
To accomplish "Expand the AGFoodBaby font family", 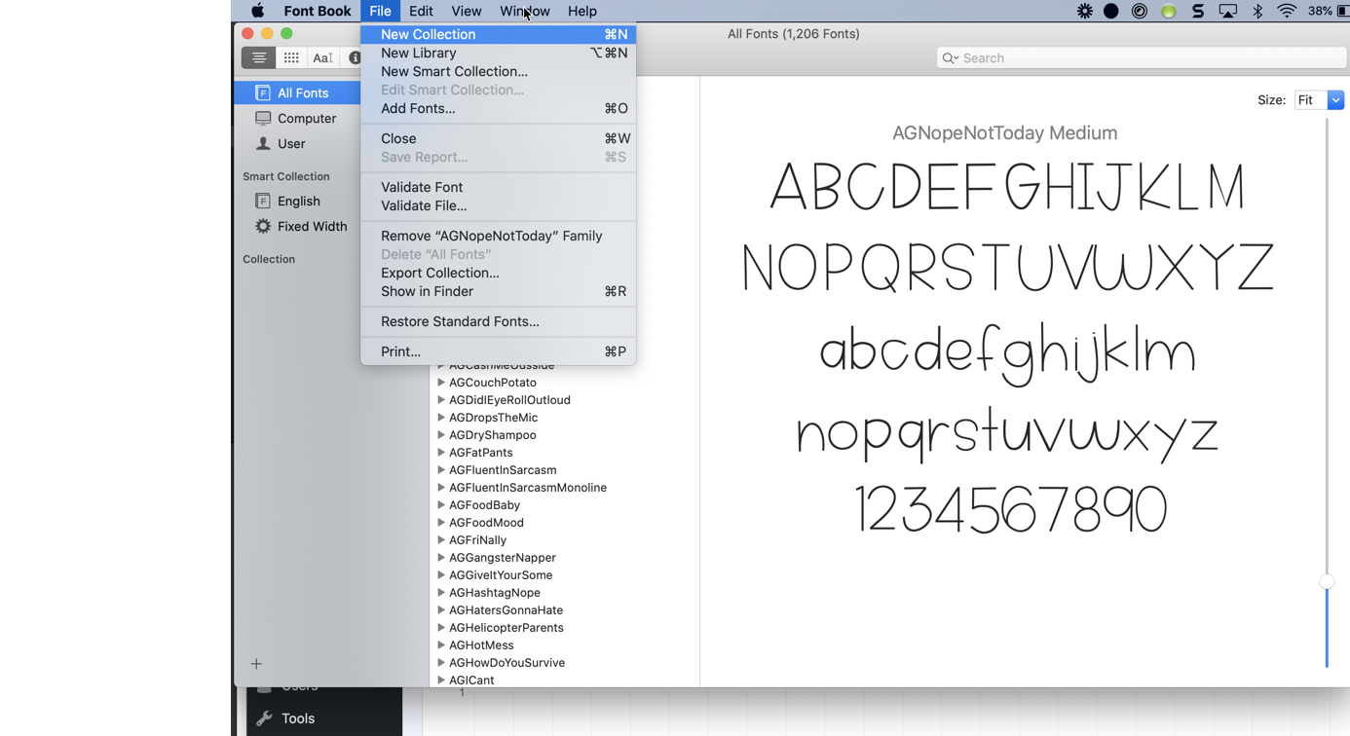I will click(441, 505).
